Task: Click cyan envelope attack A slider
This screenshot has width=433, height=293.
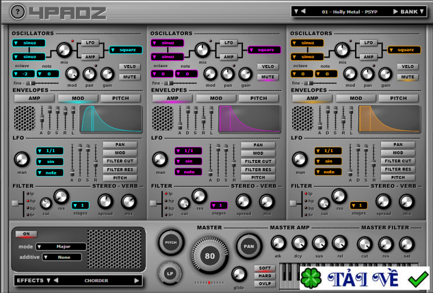Action: click(42, 119)
